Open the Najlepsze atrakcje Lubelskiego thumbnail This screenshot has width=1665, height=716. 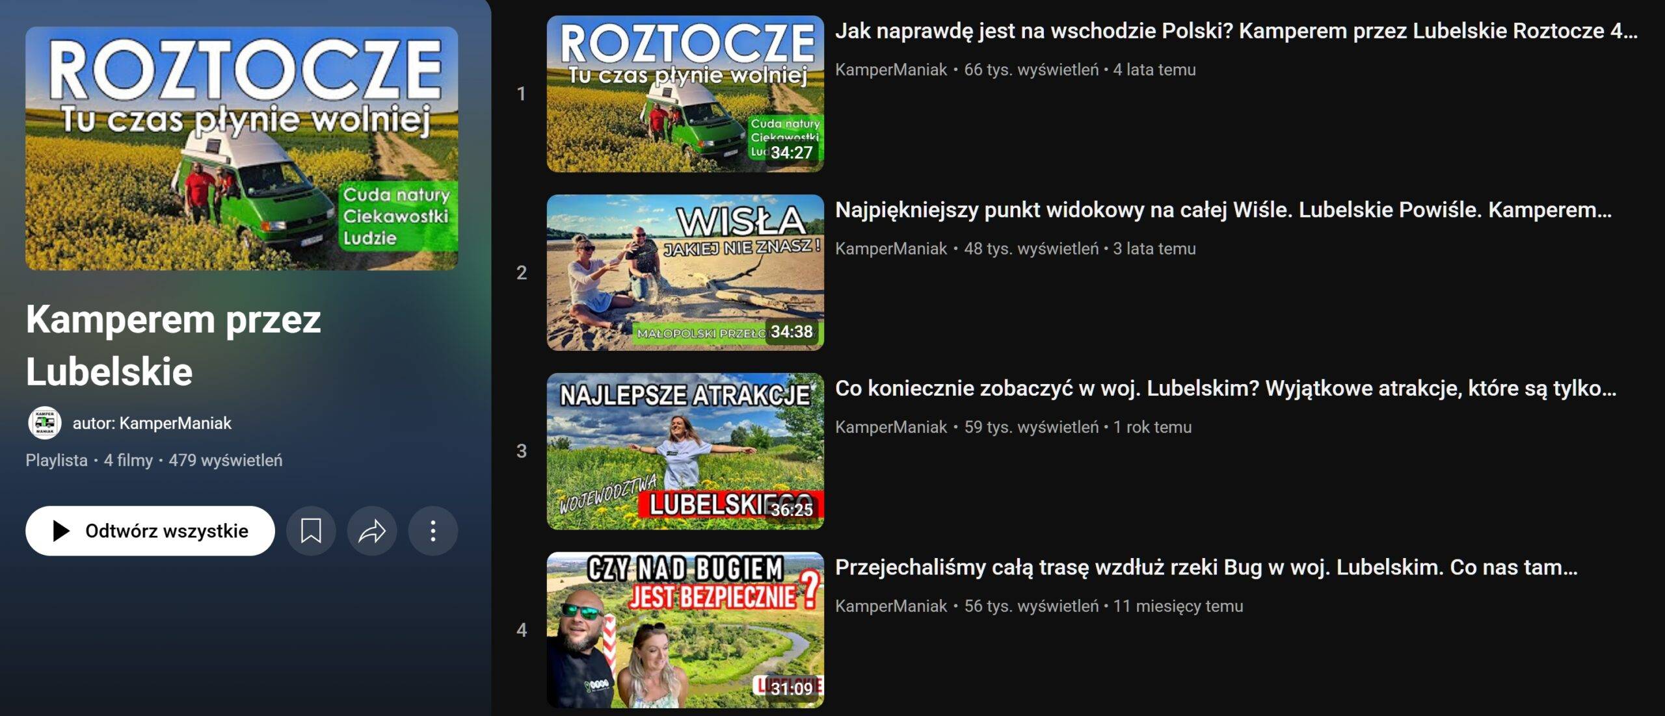(685, 451)
